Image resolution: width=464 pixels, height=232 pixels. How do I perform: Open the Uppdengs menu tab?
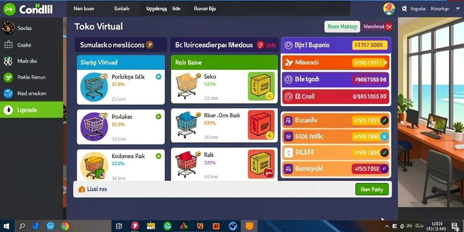pyautogui.click(x=156, y=9)
